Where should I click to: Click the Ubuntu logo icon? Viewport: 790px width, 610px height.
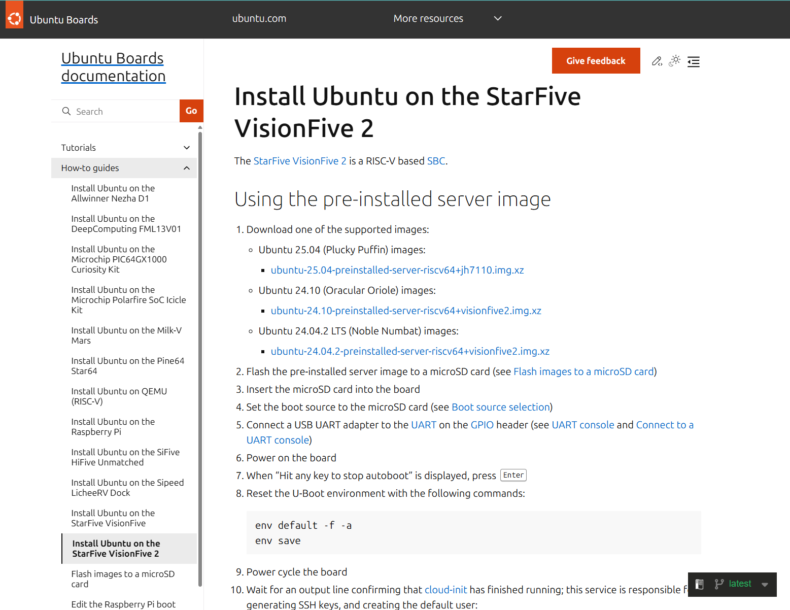point(14,19)
